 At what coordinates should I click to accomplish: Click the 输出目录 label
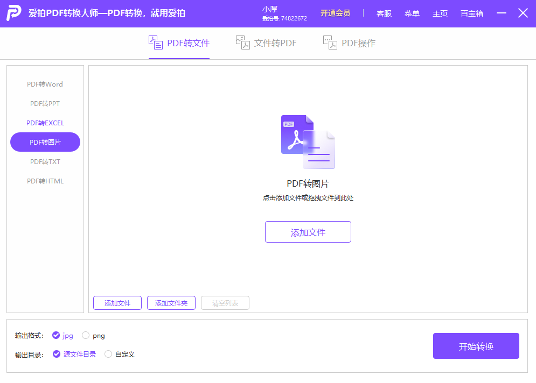tap(30, 354)
